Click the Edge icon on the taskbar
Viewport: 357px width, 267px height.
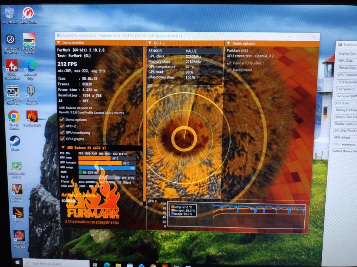[107, 264]
